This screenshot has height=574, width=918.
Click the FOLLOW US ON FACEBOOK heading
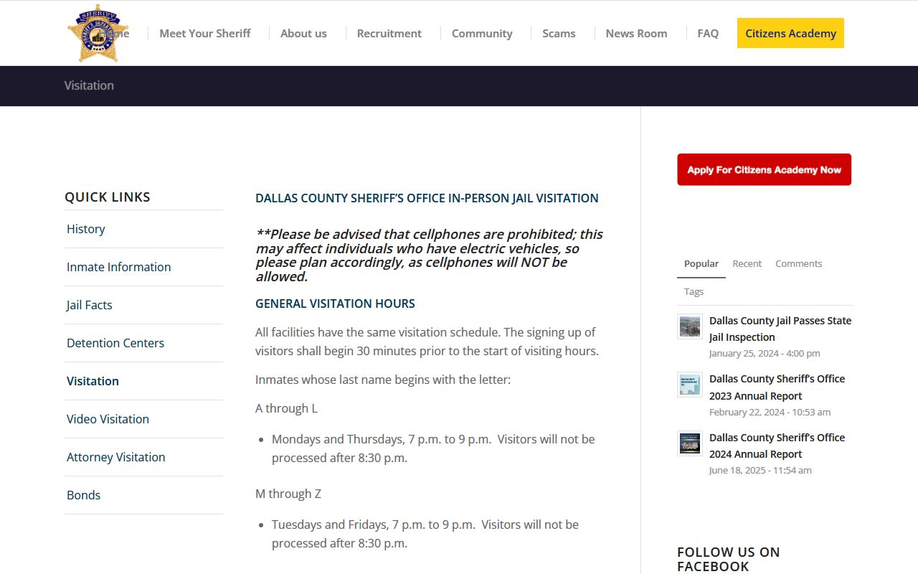coord(729,559)
